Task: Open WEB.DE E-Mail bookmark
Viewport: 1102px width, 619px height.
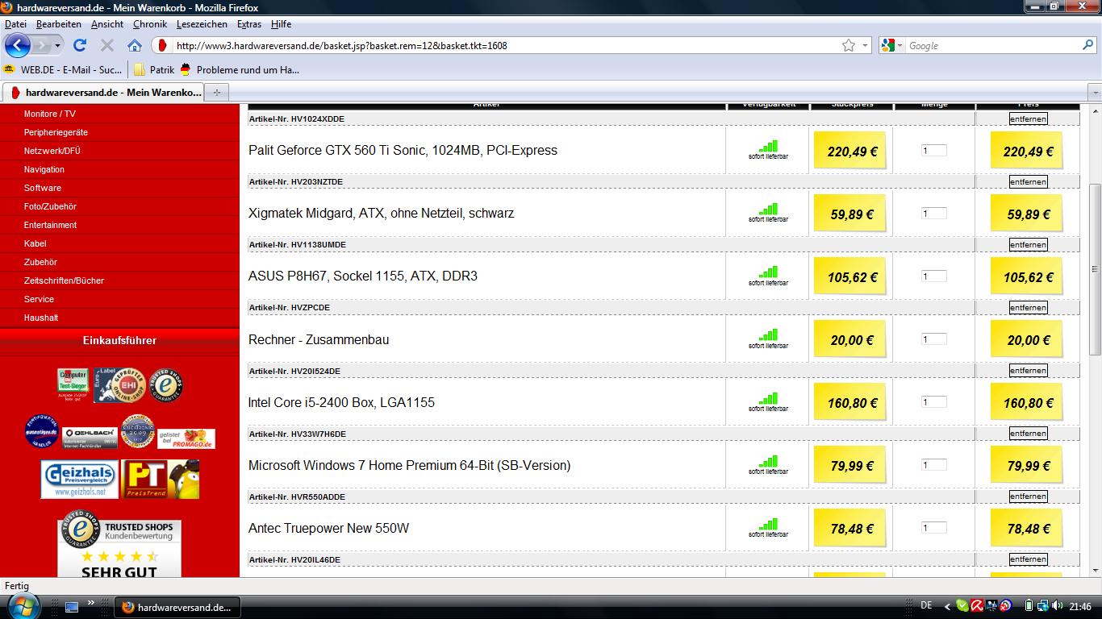Action: click(64, 70)
